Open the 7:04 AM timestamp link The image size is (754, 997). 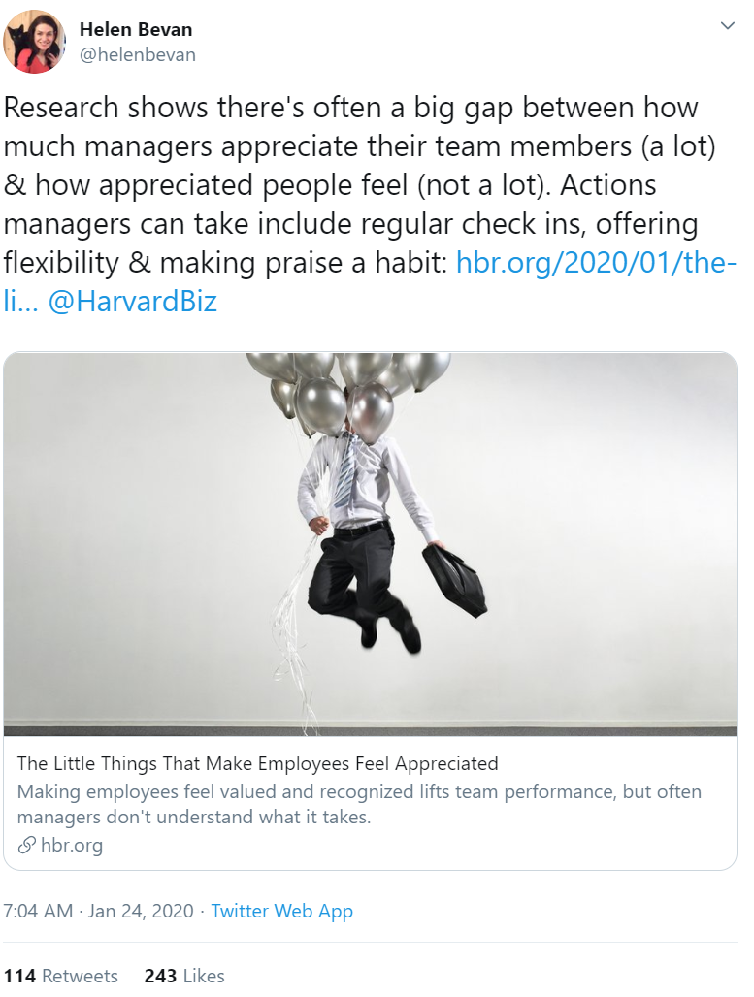38,911
